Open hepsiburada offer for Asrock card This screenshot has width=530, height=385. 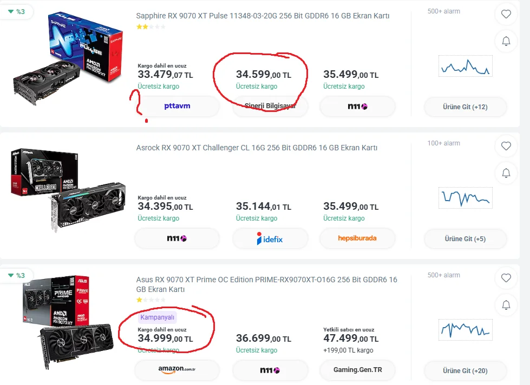point(357,238)
